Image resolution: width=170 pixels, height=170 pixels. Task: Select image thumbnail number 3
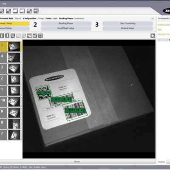pyautogui.click(x=11, y=68)
